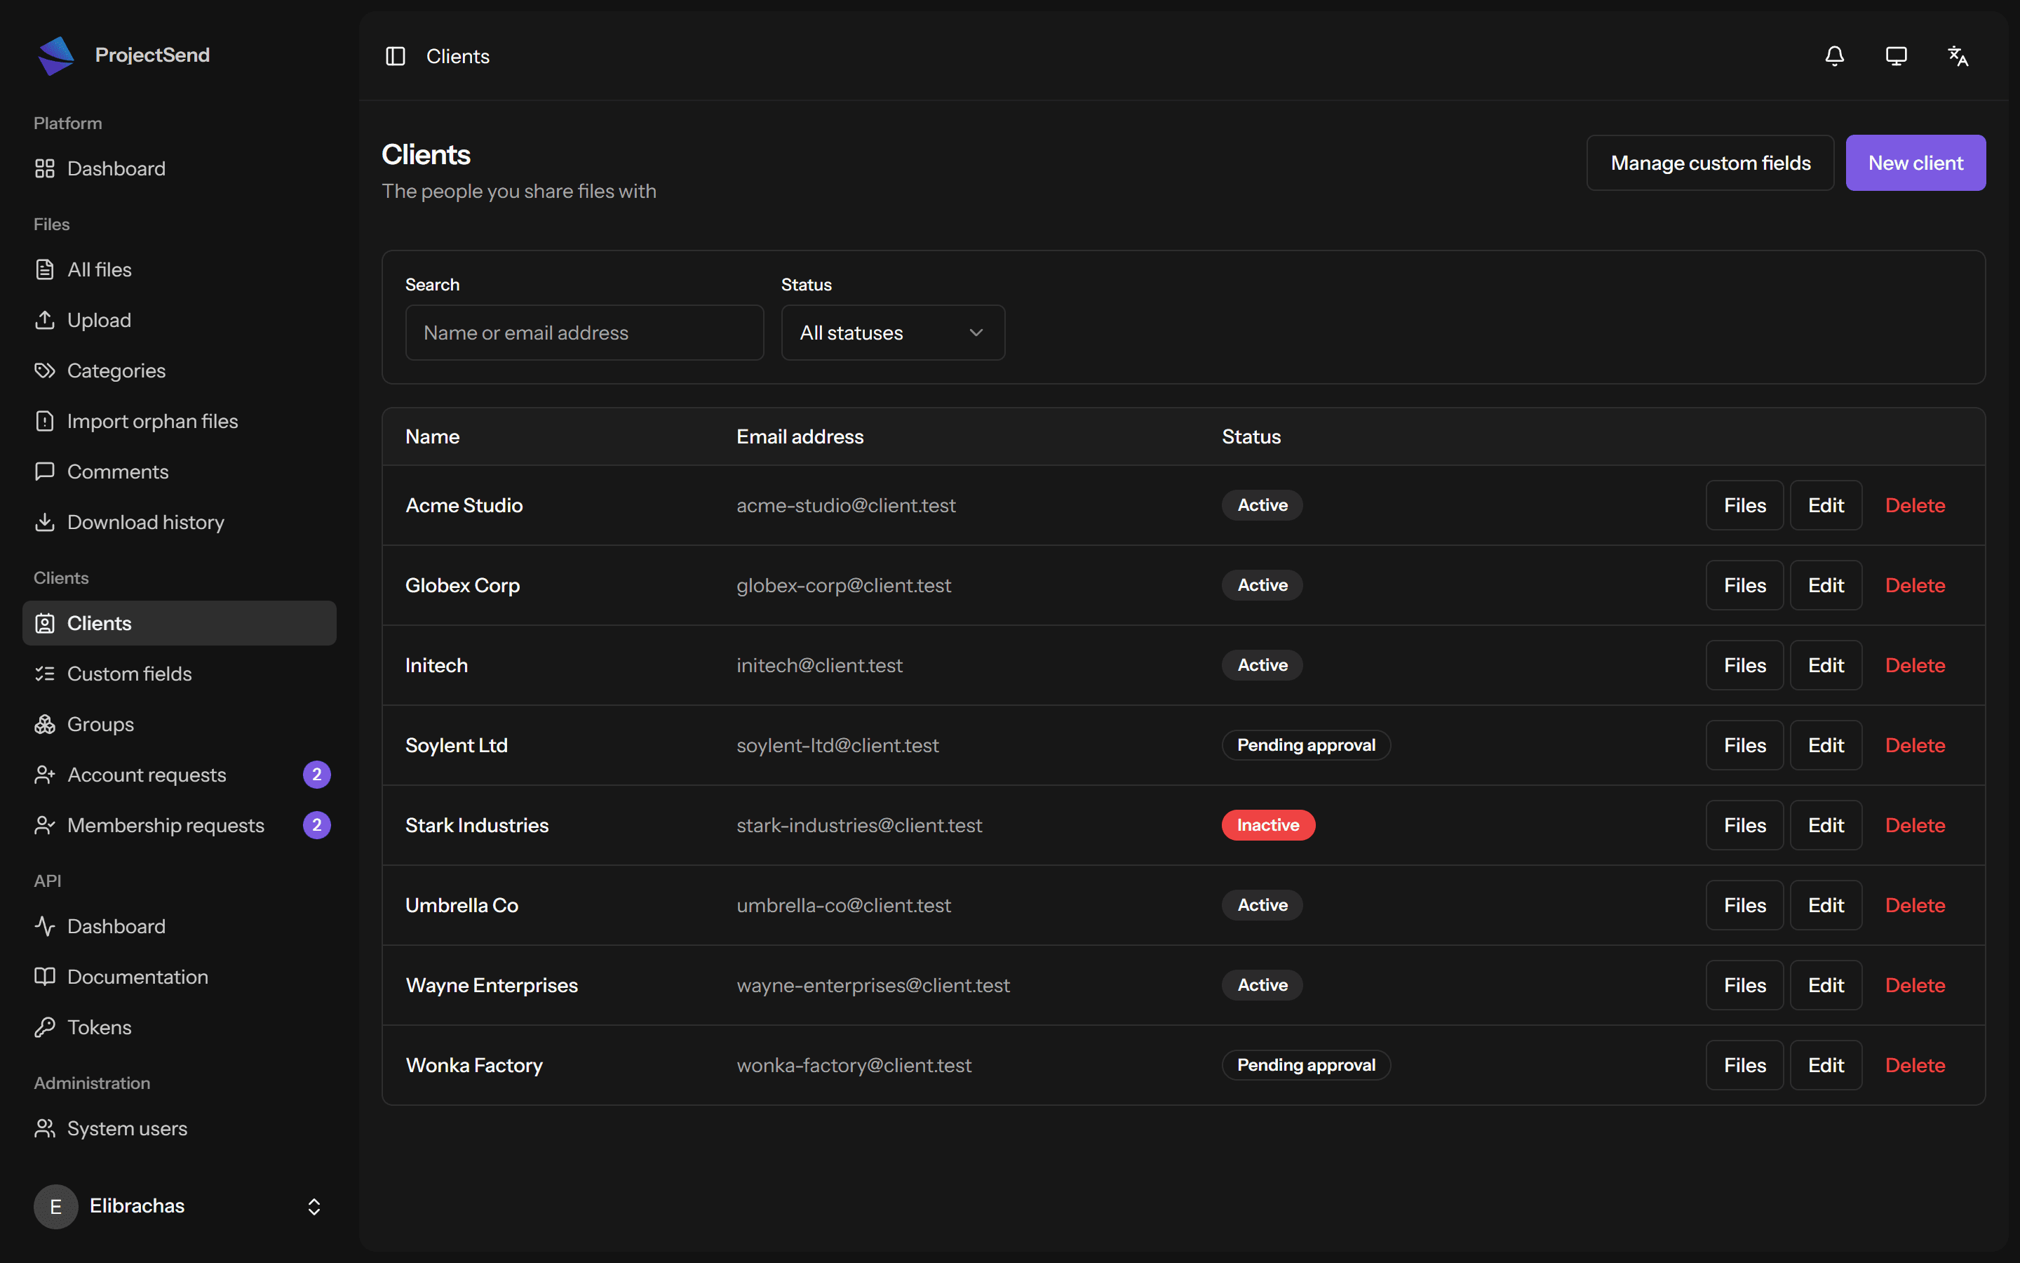Delete the Wonka Factory client
This screenshot has width=2020, height=1263.
pyautogui.click(x=1915, y=1065)
